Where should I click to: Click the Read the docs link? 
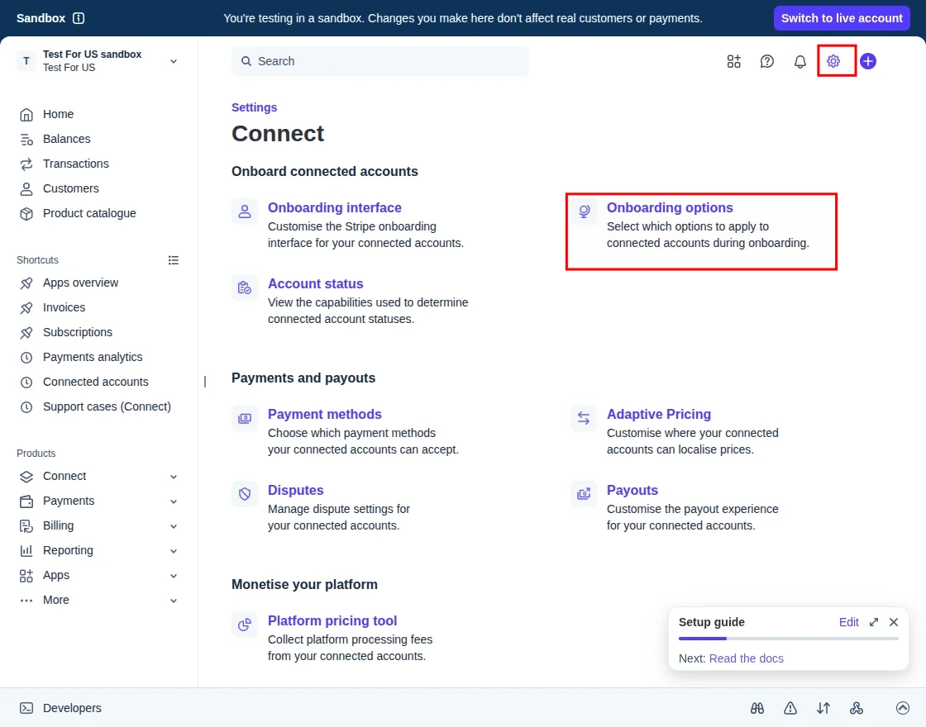[x=746, y=658]
